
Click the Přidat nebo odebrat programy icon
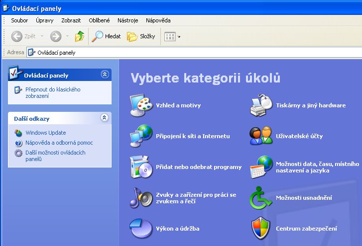pos(141,167)
